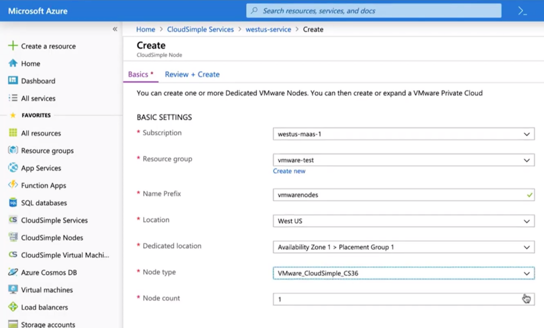Click the Function Apps lightning icon

tap(13, 185)
